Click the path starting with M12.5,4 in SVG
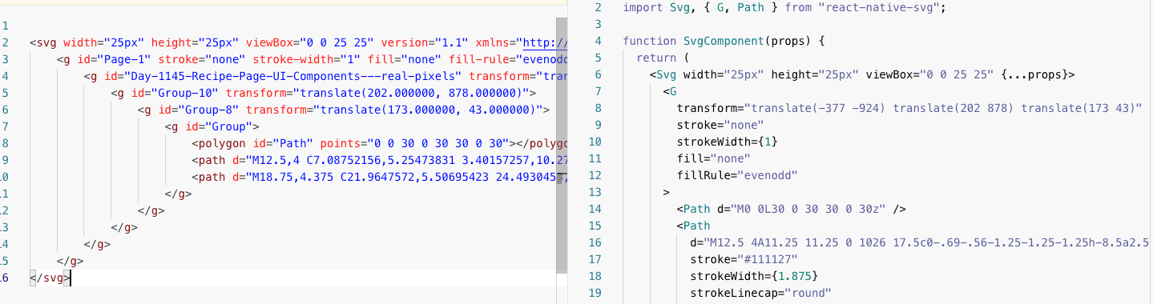 (379, 160)
